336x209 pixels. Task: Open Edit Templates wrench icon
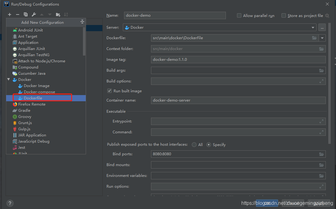tap(34, 15)
